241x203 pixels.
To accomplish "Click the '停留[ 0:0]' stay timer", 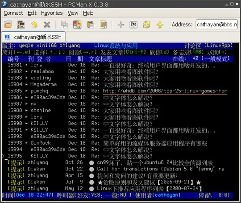I will [214, 195].
